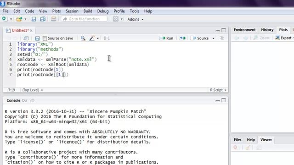294x165 pixels.
Task: Click the Console pane title
Action: [x=13, y=100]
